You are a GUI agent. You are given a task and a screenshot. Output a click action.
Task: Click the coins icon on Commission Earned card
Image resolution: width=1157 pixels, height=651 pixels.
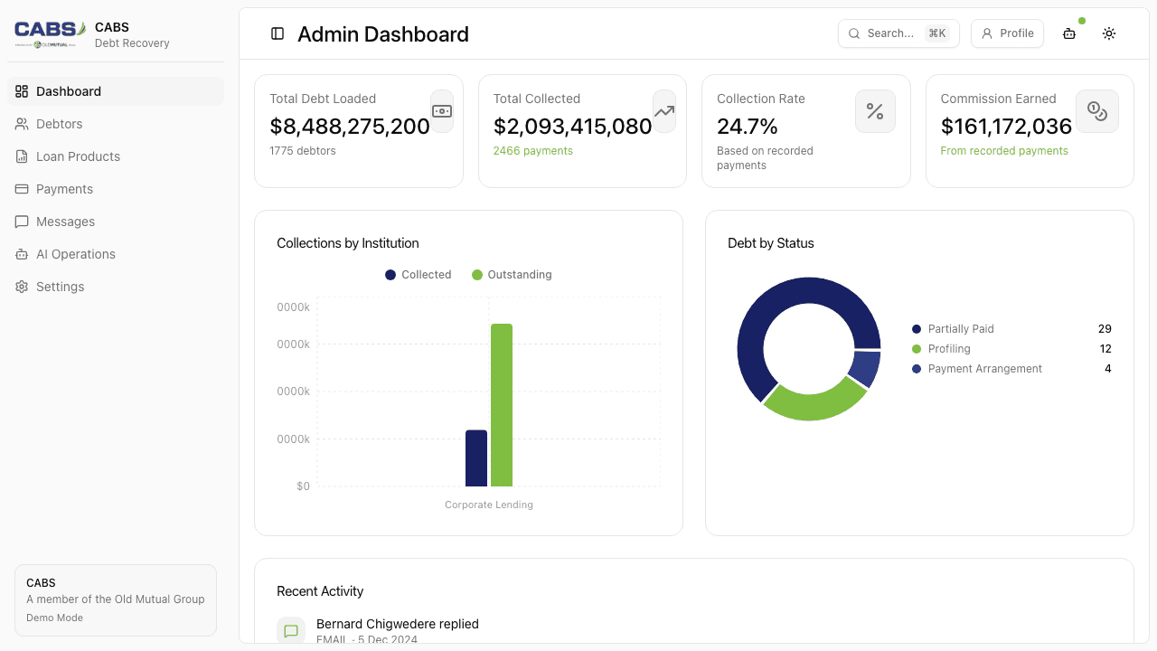point(1097,111)
